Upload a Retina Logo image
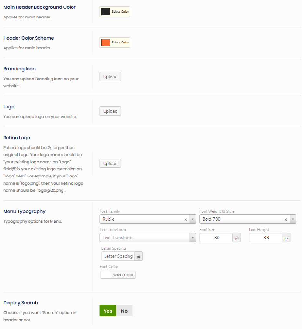This screenshot has height=329, width=302. coord(110,164)
